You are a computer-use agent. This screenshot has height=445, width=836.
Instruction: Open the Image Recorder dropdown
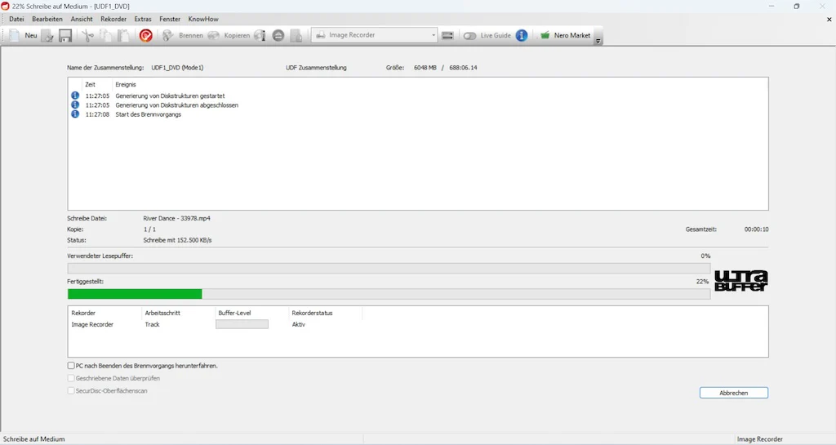374,35
